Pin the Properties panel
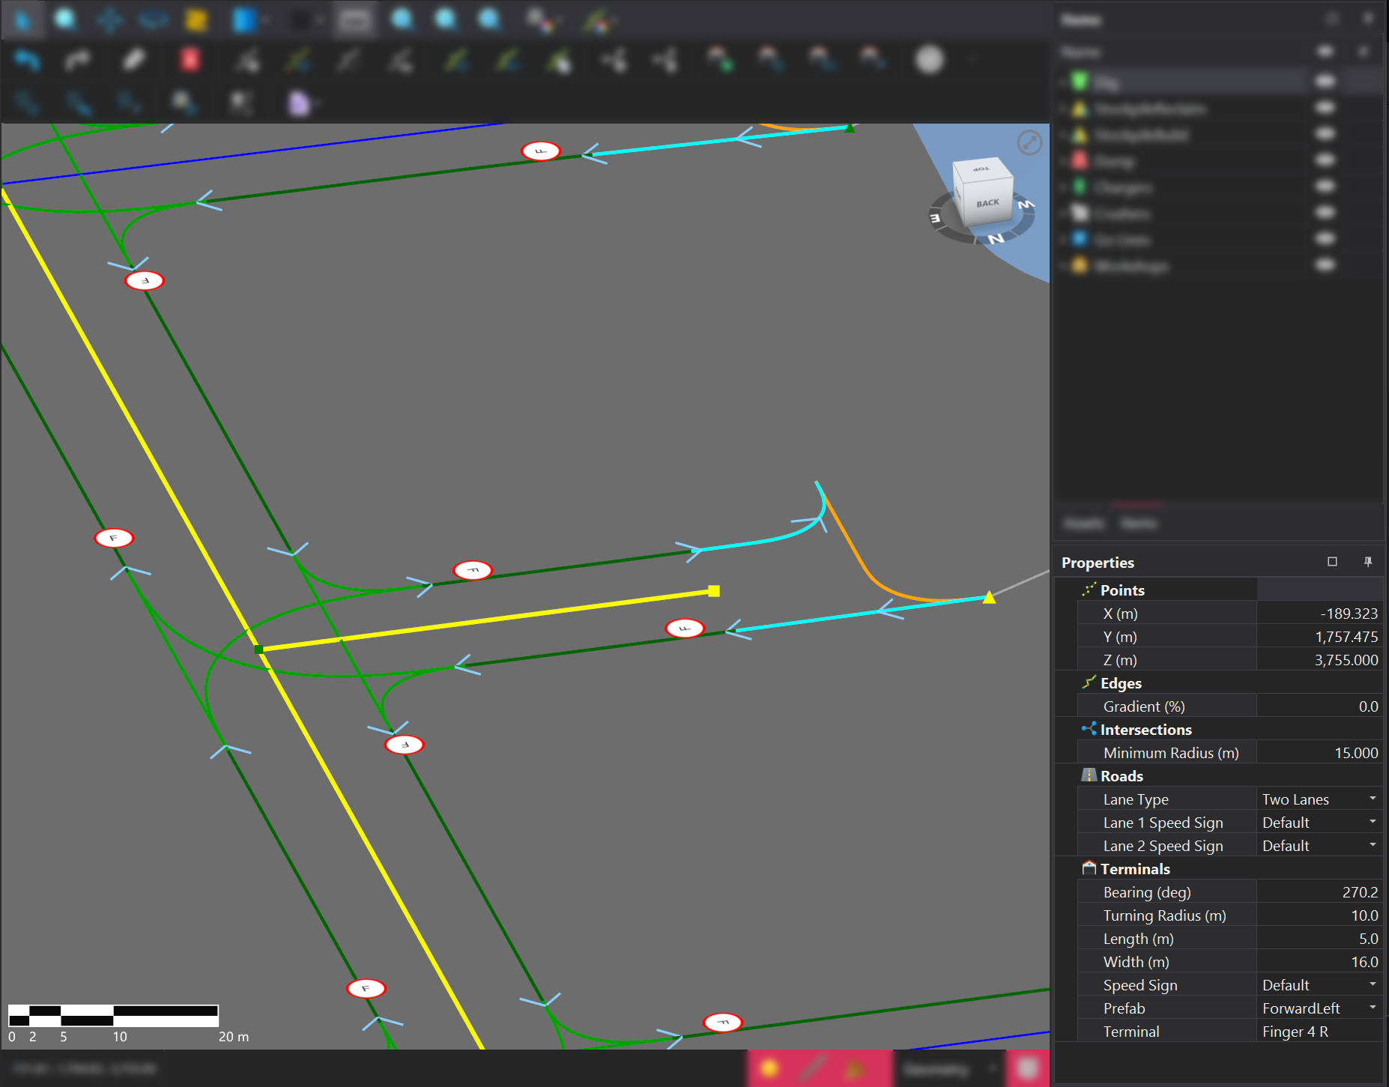This screenshot has height=1087, width=1389. coord(1367,562)
